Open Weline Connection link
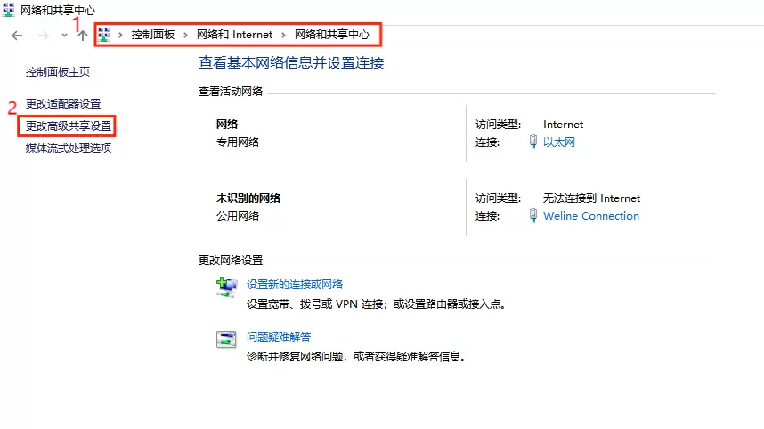 tap(591, 216)
